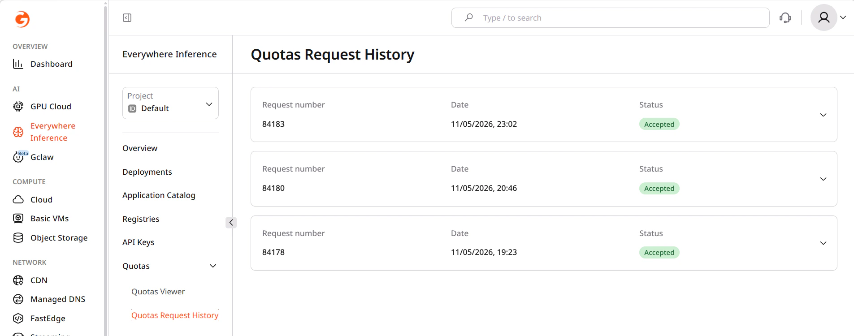Click the Accepted badge for request 84183
This screenshot has width=854, height=336.
click(x=659, y=124)
